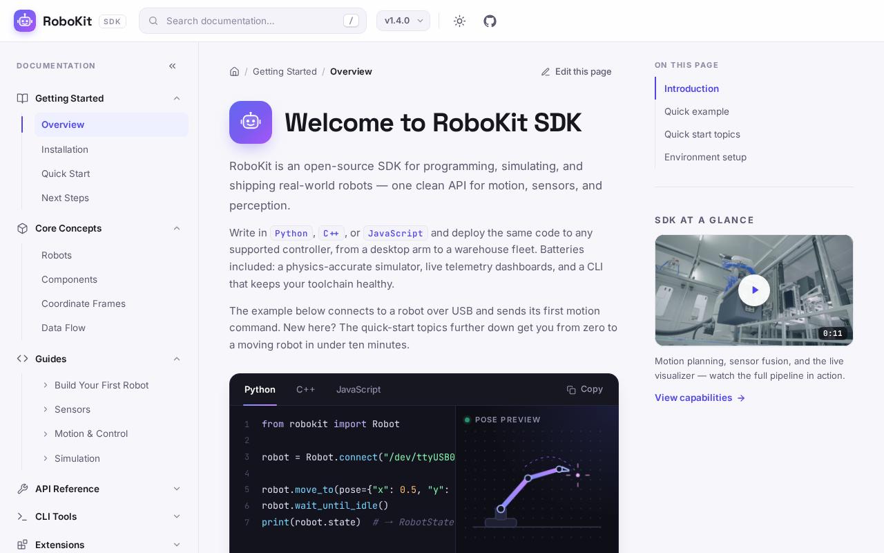Play the SDK at a glance video
884x553 pixels.
coord(754,290)
